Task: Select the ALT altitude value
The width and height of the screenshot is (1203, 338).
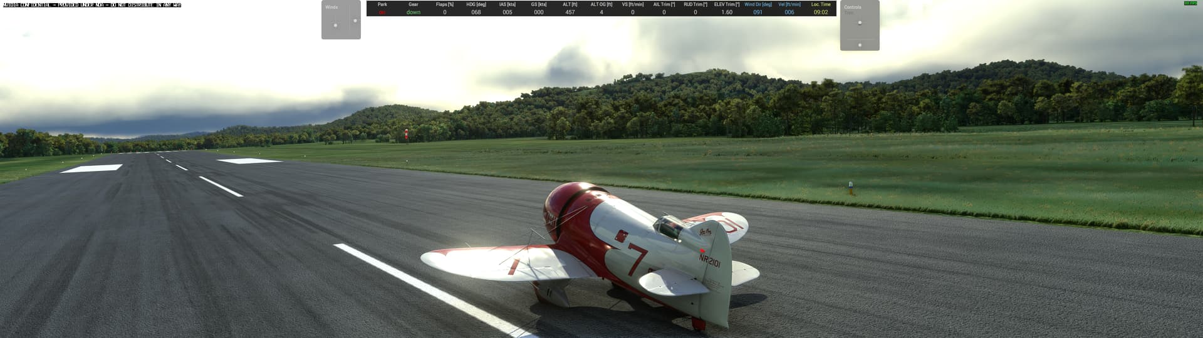Action: tap(570, 12)
